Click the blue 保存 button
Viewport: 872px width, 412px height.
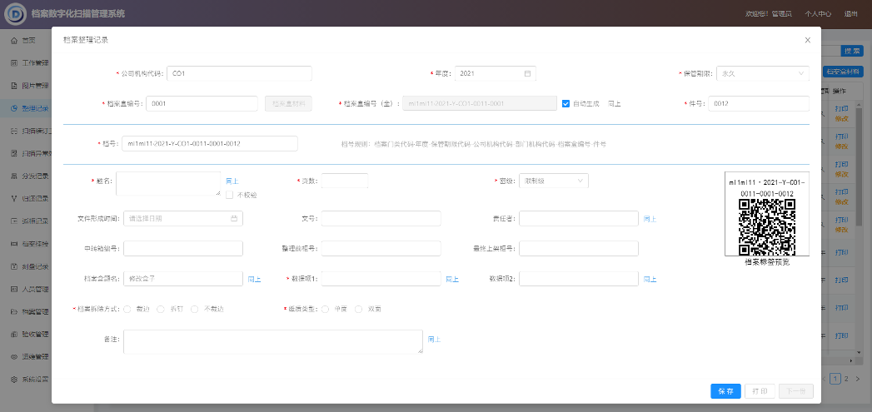(x=725, y=391)
